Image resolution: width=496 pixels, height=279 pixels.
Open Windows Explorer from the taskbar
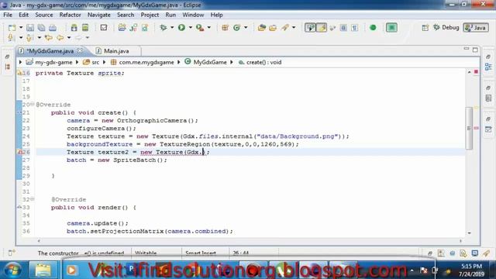tap(43, 270)
